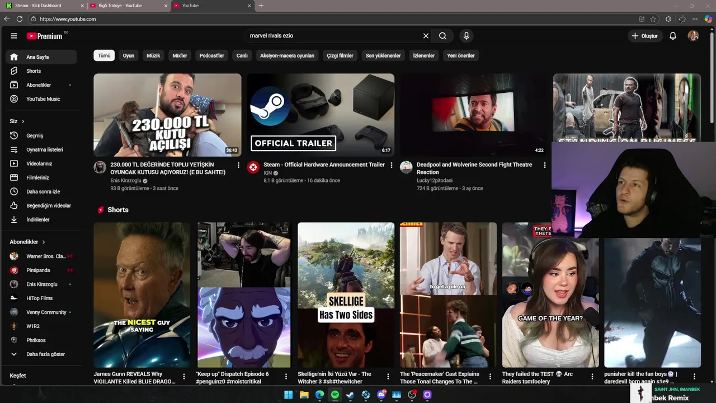Select Aksiyon-macera oyunları filter chip

287,55
